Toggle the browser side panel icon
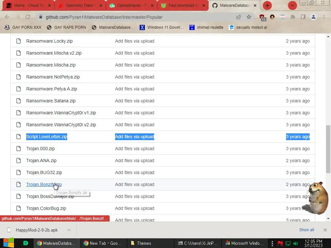331x248 pixels. point(303,17)
